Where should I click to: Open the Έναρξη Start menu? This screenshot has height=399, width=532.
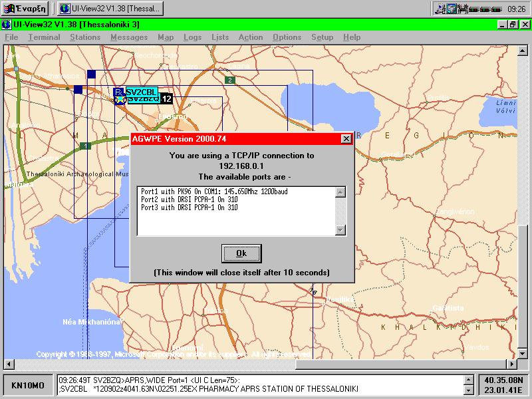[25, 9]
